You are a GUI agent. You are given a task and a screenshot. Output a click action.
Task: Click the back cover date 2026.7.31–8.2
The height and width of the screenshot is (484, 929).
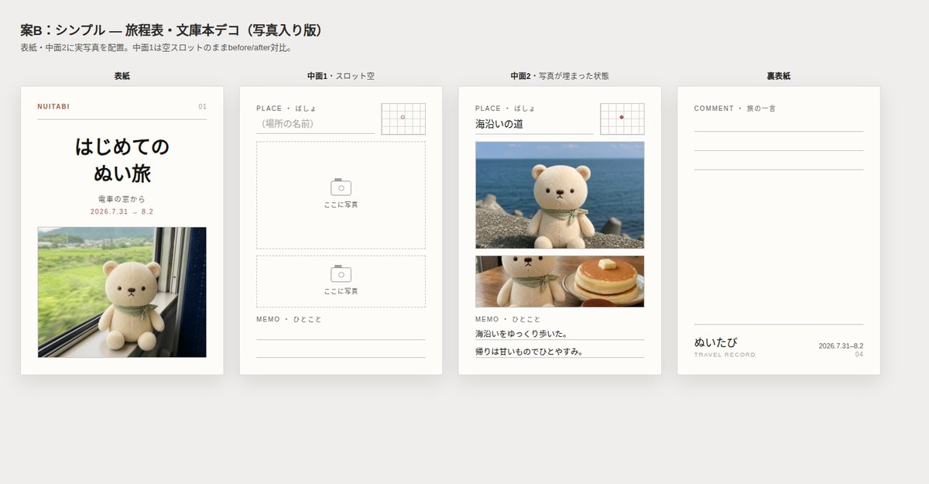pos(841,346)
